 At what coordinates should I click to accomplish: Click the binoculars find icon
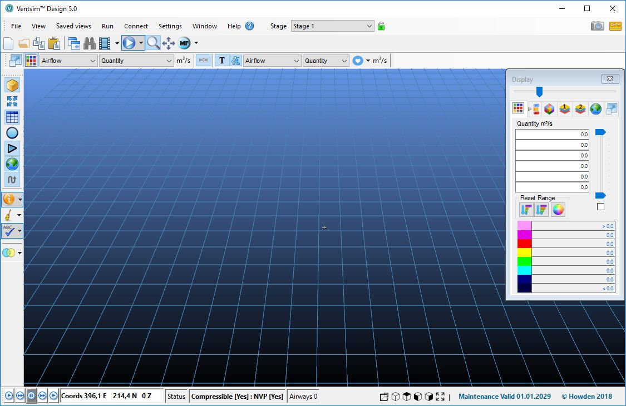90,43
